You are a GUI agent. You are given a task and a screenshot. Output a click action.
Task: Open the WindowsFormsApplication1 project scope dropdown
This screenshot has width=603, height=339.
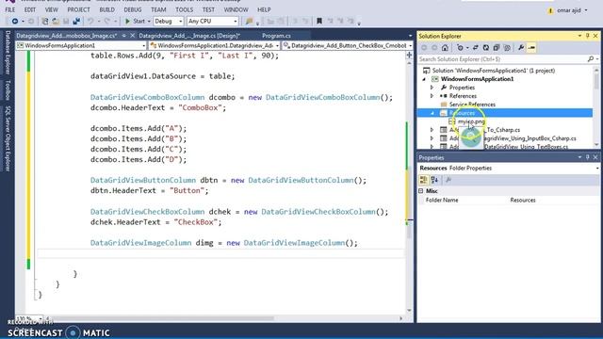point(81,45)
